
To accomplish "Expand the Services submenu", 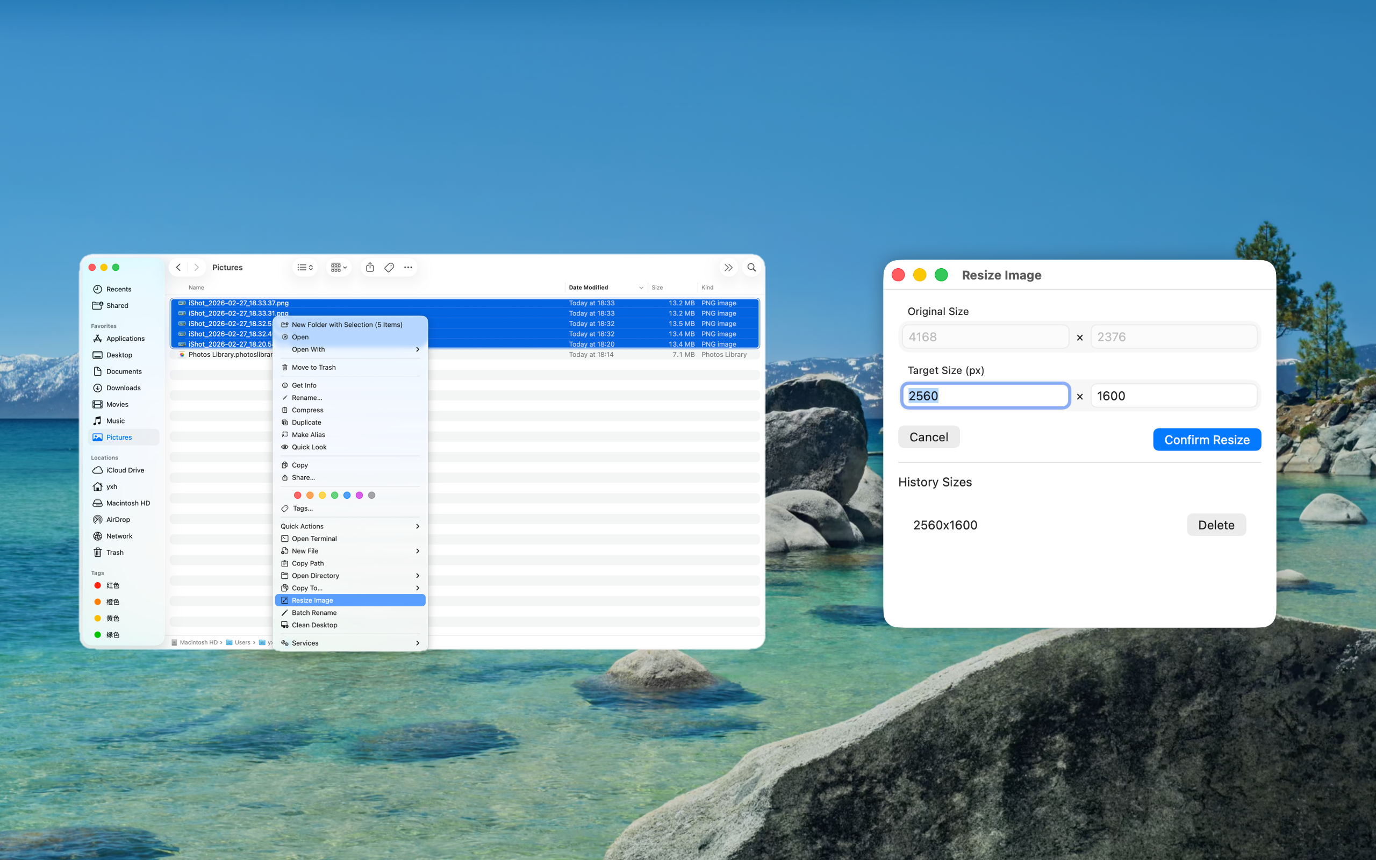I will [x=350, y=643].
